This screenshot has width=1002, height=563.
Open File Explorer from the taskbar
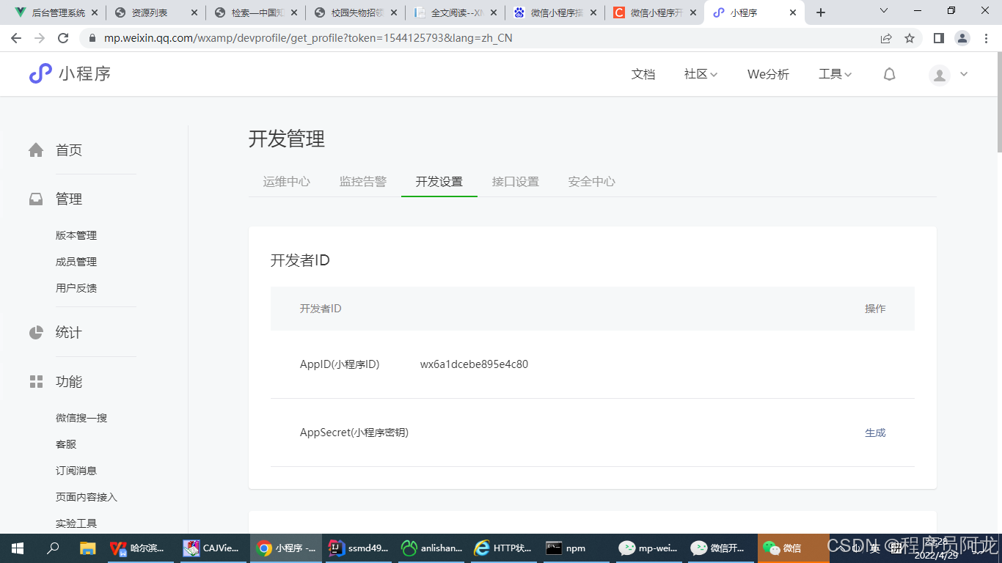tap(88, 548)
